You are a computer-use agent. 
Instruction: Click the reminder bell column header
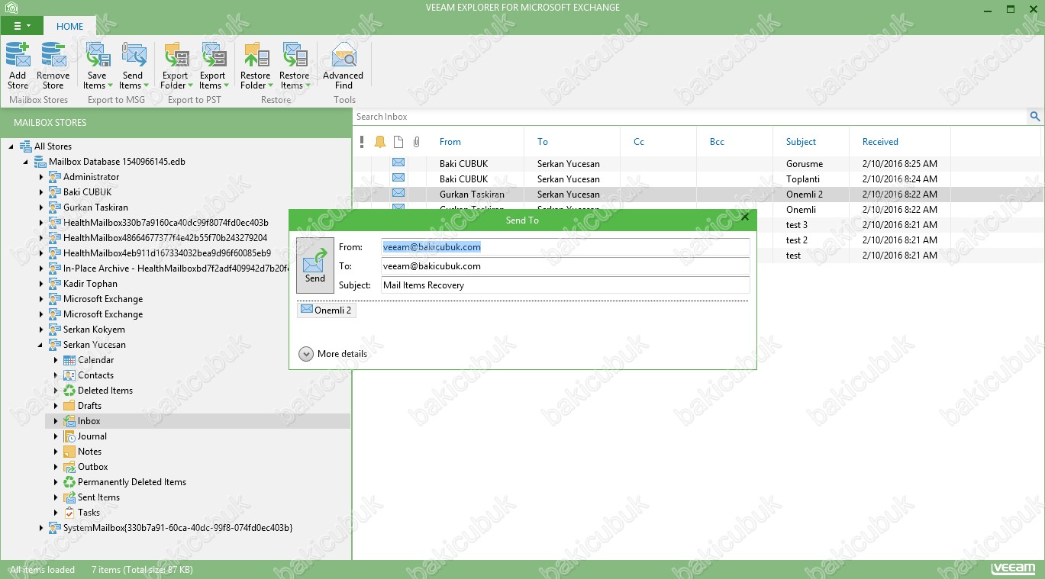coord(380,142)
